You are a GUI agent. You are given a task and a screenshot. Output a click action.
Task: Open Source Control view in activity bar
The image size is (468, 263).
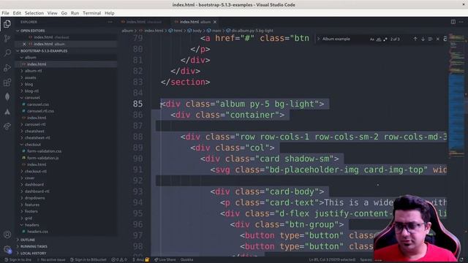7,39
